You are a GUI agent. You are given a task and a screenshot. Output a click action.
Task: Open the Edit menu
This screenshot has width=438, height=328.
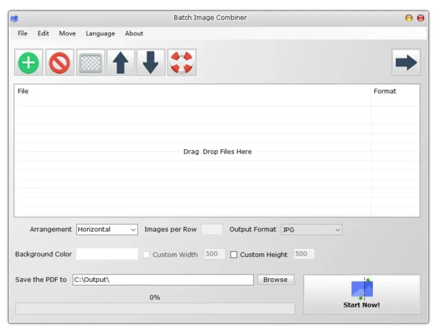click(x=43, y=33)
